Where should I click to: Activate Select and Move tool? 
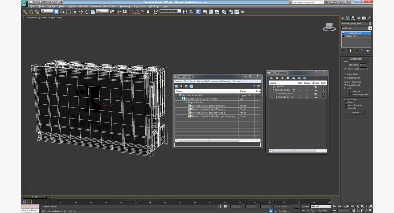(x=81, y=12)
